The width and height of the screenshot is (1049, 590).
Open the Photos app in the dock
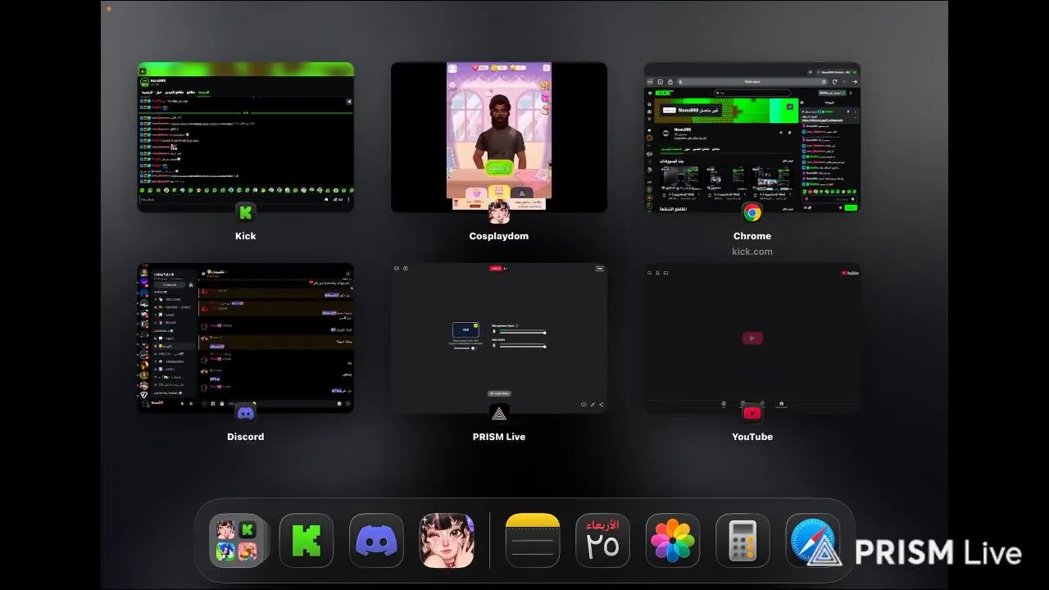(x=673, y=541)
